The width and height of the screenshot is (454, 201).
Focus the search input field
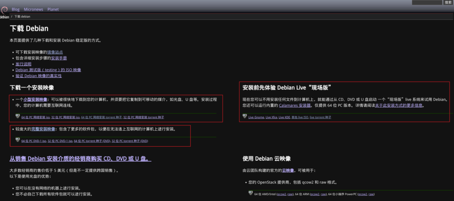[x=427, y=2]
